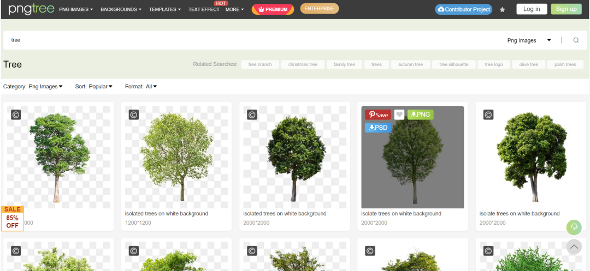Open favorites via the star icon

click(x=502, y=9)
